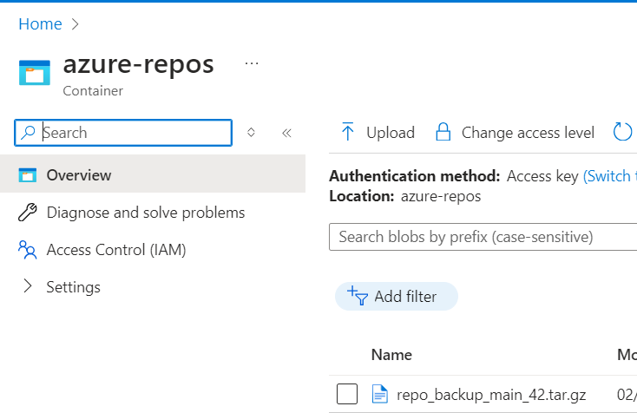The image size is (637, 413).
Task: Click the upward arrow Upload icon
Action: (347, 132)
